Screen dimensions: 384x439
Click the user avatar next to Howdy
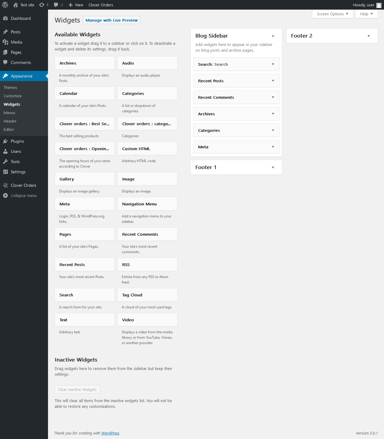tap(379, 5)
